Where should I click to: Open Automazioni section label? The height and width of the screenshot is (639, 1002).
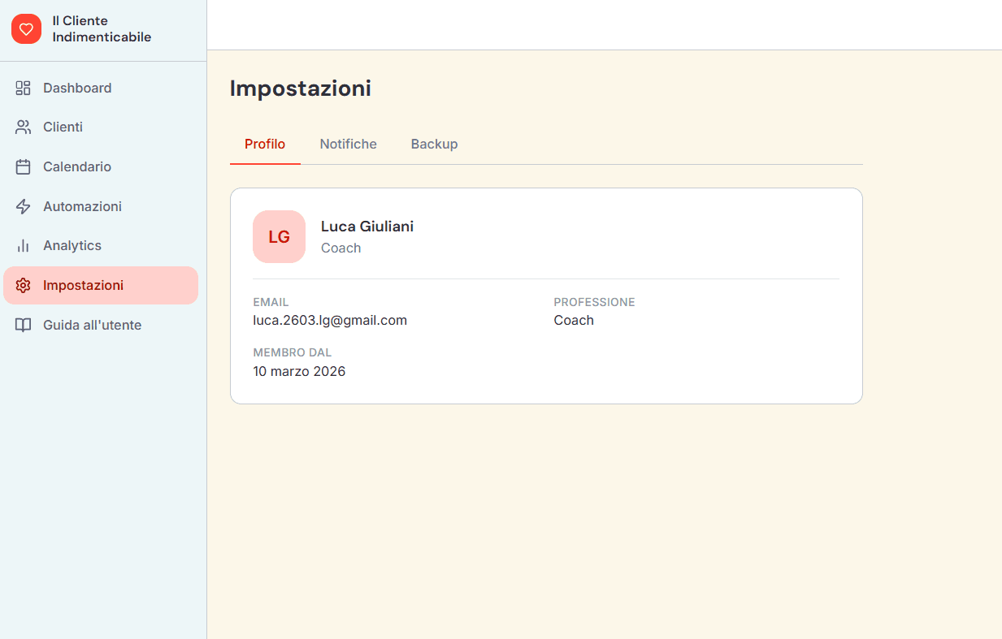click(82, 206)
